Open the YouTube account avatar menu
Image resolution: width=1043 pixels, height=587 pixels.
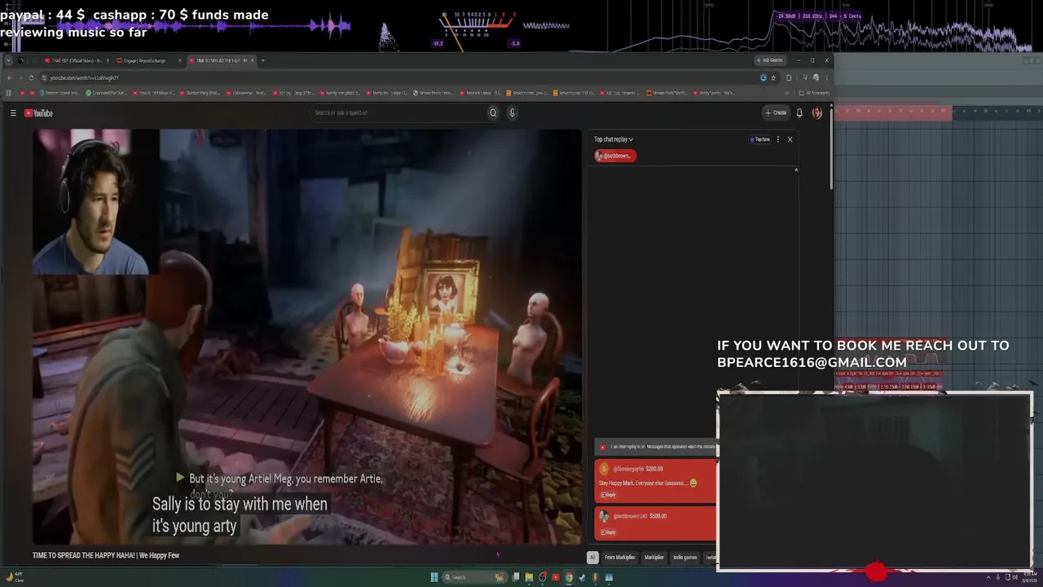(817, 113)
